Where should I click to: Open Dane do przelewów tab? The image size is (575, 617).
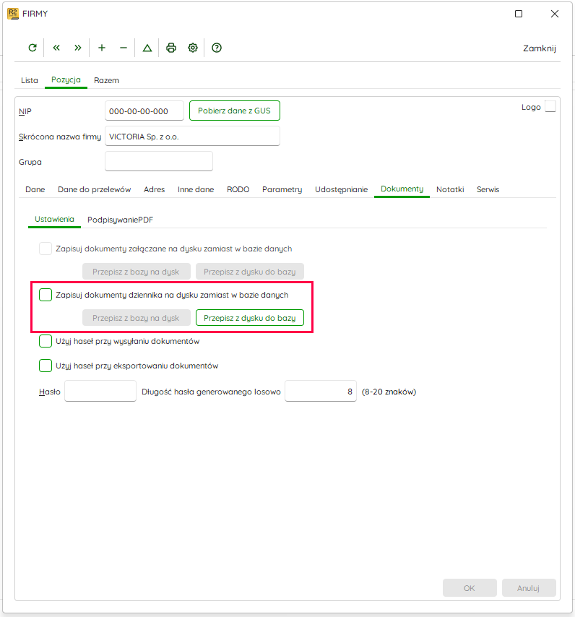pos(95,189)
